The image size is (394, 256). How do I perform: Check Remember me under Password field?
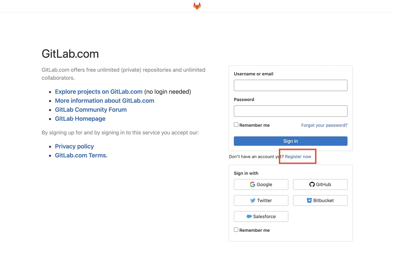point(236,125)
